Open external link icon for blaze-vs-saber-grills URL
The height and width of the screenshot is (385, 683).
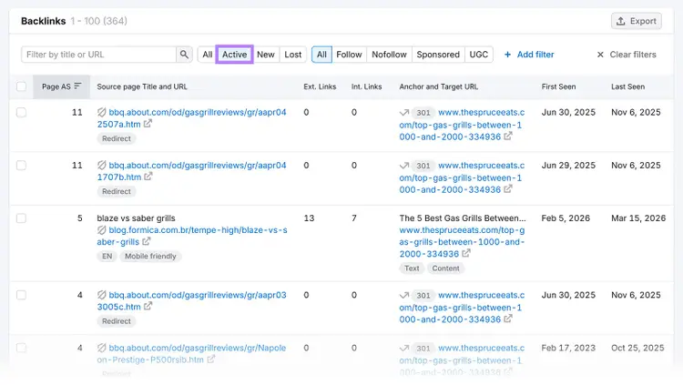(147, 241)
